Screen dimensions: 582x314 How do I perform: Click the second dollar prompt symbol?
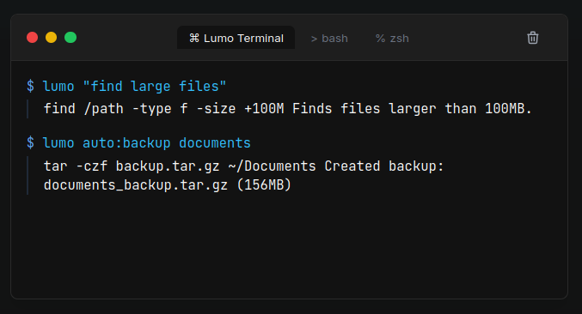(30, 143)
